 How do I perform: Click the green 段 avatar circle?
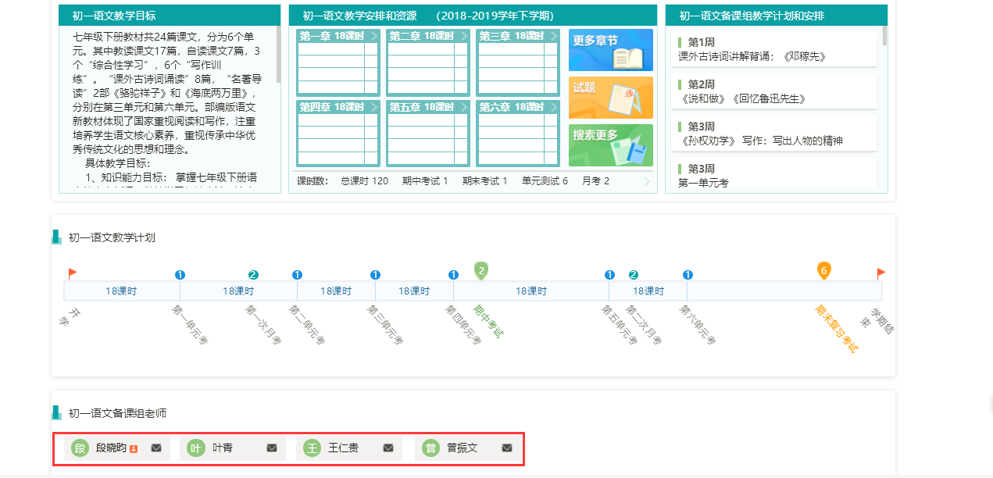(79, 448)
